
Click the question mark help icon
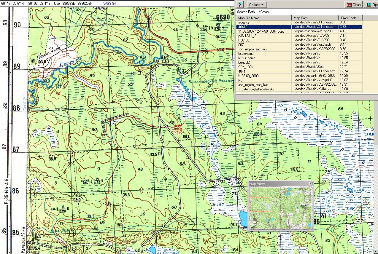240,5
